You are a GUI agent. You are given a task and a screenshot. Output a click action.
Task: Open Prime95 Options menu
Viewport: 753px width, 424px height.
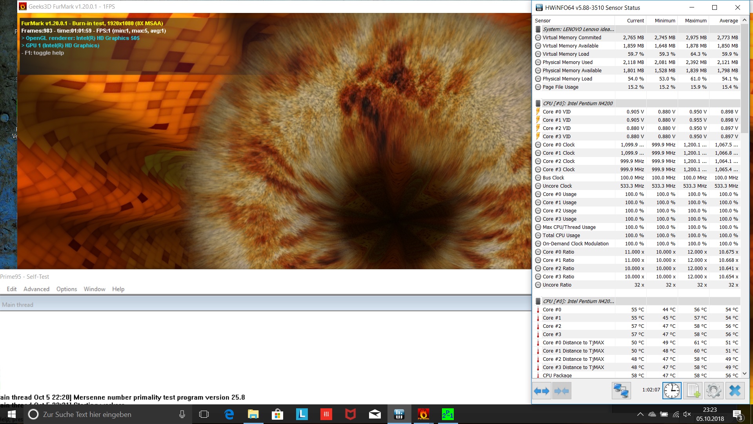coord(66,289)
